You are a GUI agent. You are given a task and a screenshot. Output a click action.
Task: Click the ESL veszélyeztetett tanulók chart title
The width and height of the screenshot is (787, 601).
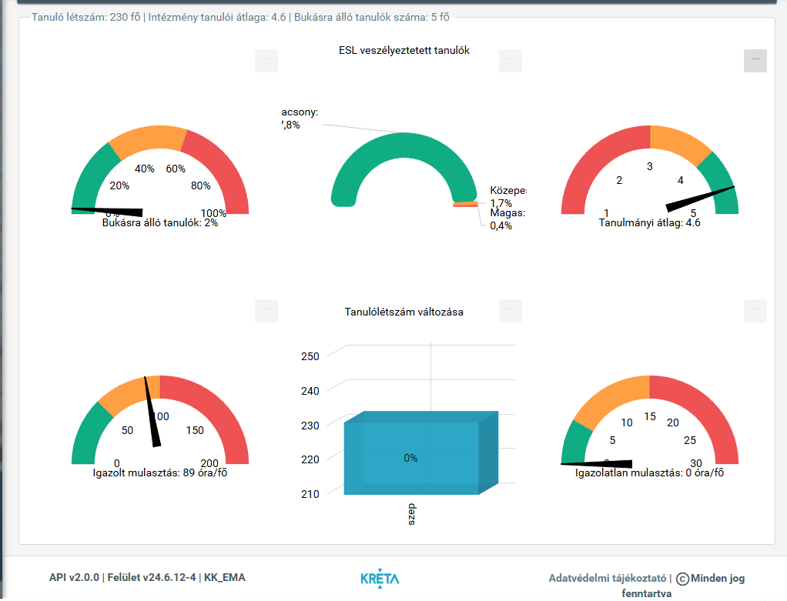[x=404, y=51]
